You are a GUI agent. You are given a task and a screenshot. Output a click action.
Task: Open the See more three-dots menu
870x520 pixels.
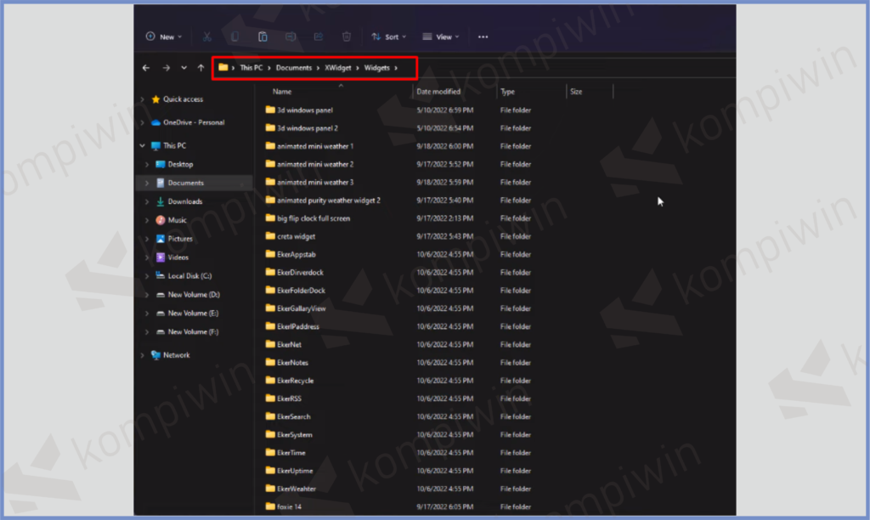(483, 37)
